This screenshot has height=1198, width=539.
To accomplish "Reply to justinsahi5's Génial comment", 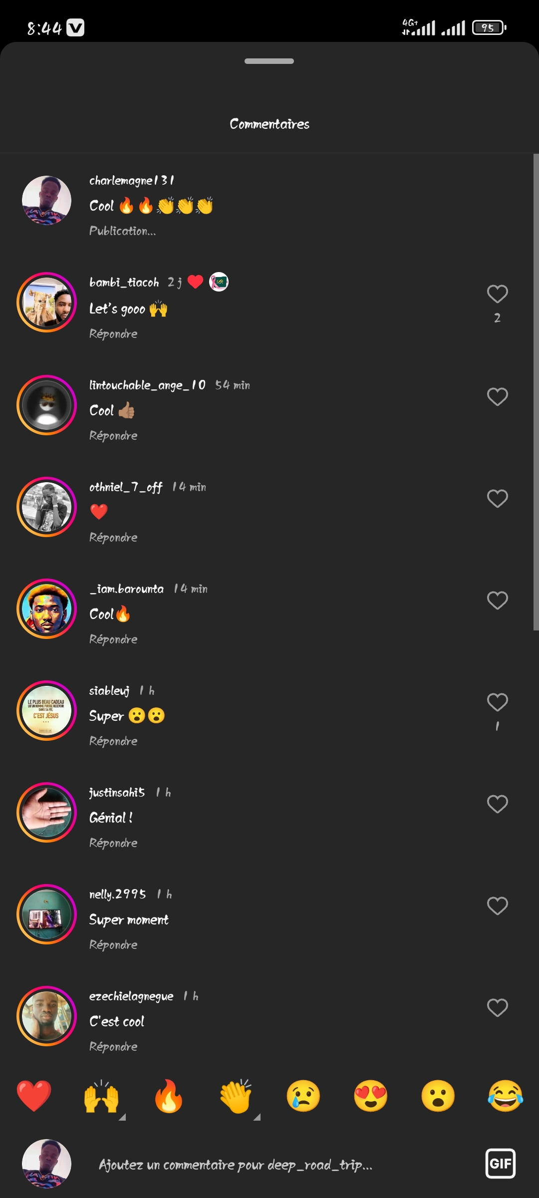I will point(113,843).
